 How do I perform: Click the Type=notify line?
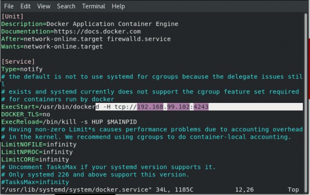tap(22, 69)
